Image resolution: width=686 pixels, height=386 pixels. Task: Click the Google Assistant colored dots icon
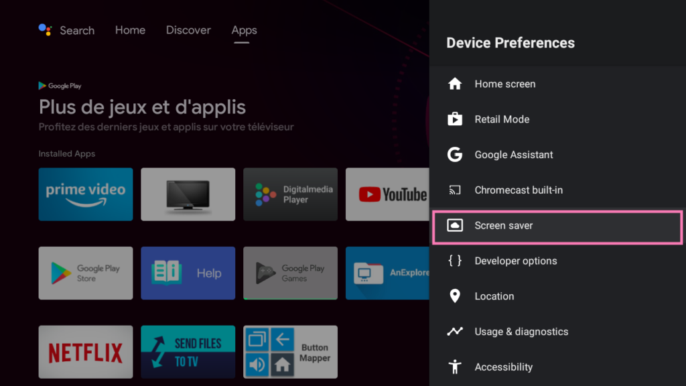click(x=45, y=29)
